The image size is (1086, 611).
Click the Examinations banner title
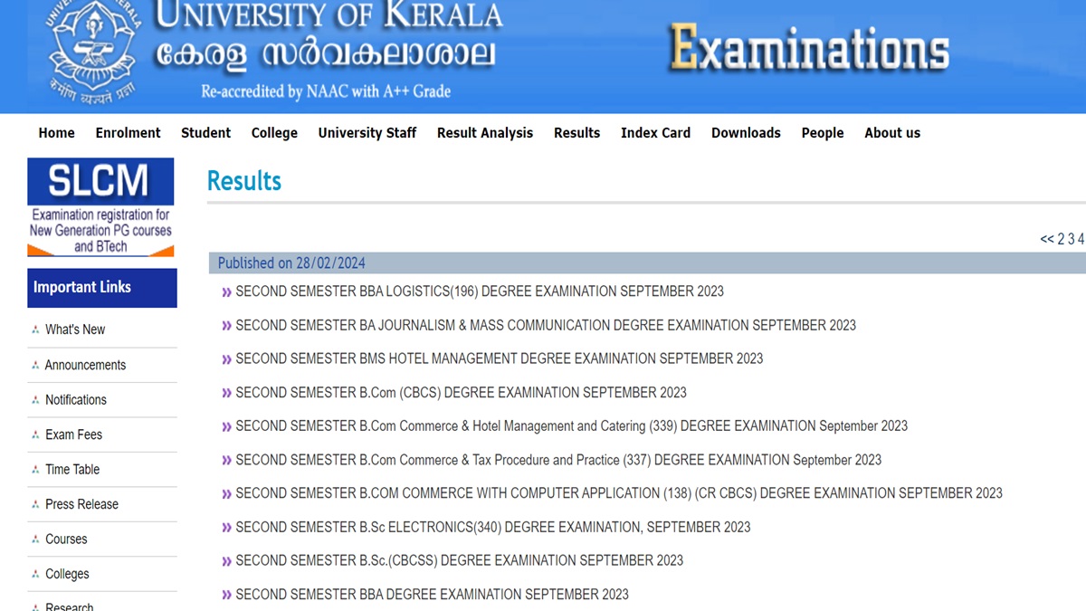coord(810,47)
